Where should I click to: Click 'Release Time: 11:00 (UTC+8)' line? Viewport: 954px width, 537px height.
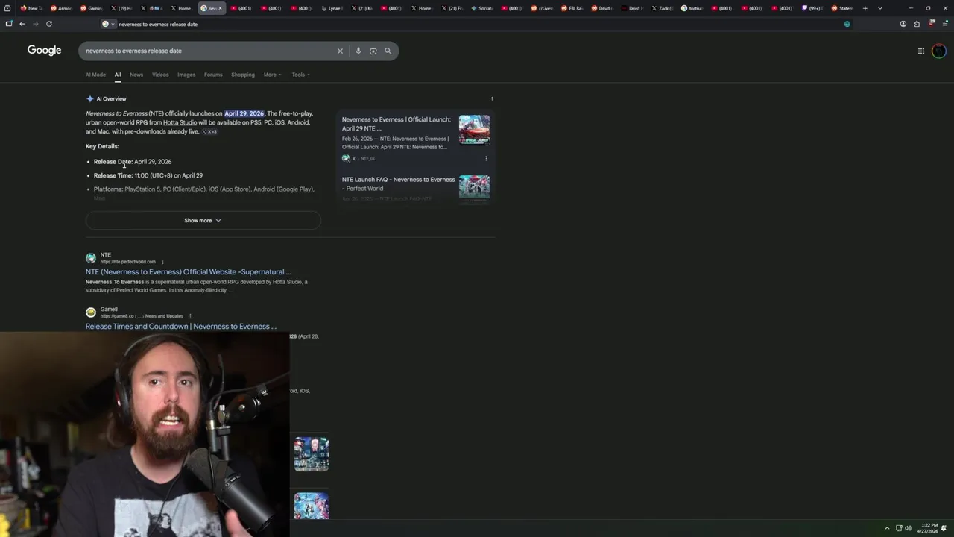148,175
